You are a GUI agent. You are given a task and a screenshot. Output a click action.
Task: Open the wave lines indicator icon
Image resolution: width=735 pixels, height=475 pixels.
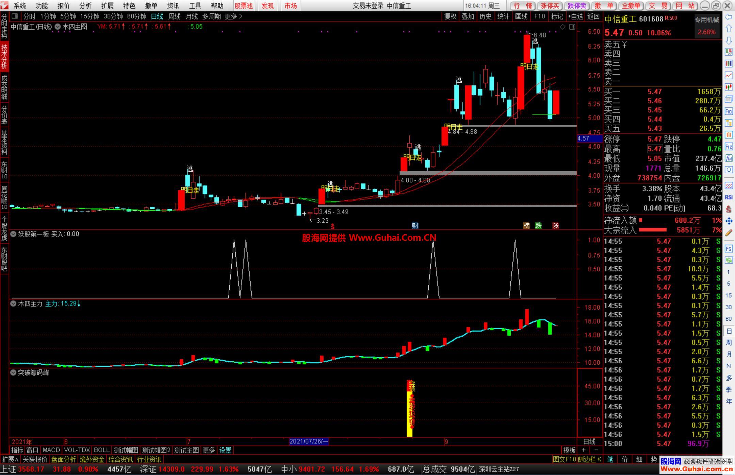(x=729, y=186)
